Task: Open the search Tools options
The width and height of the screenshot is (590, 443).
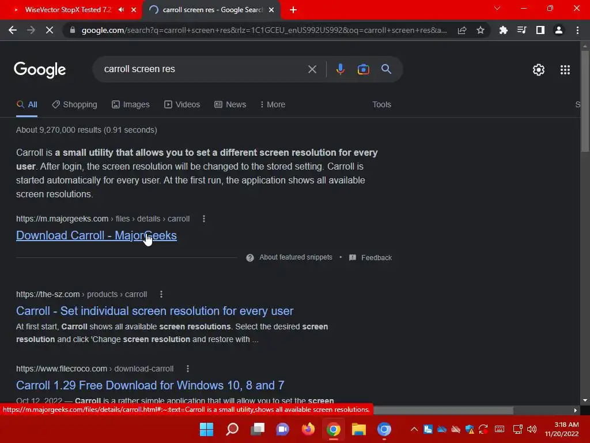Action: (x=381, y=105)
